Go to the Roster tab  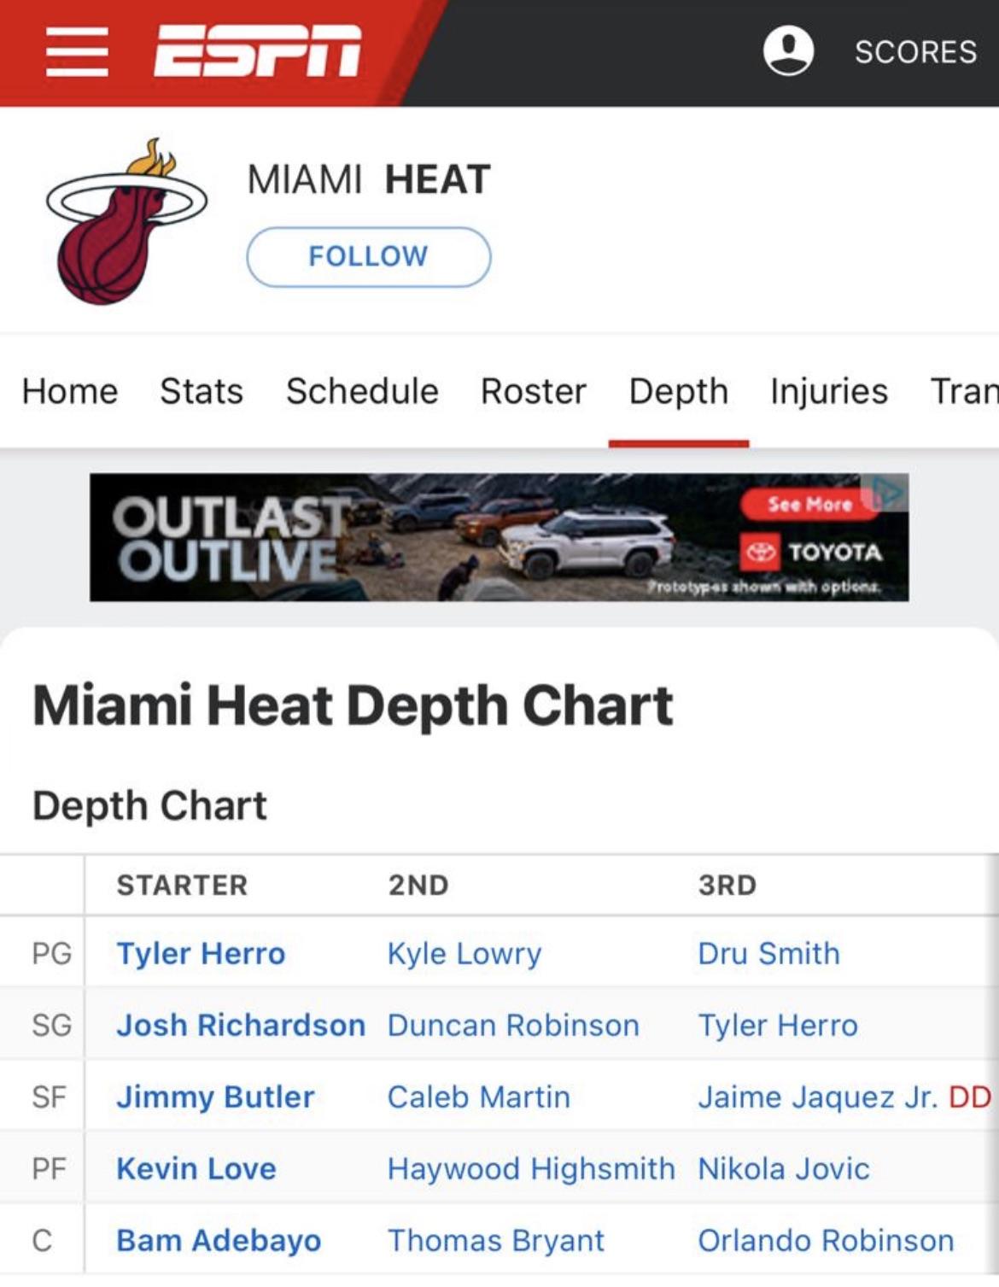point(534,391)
